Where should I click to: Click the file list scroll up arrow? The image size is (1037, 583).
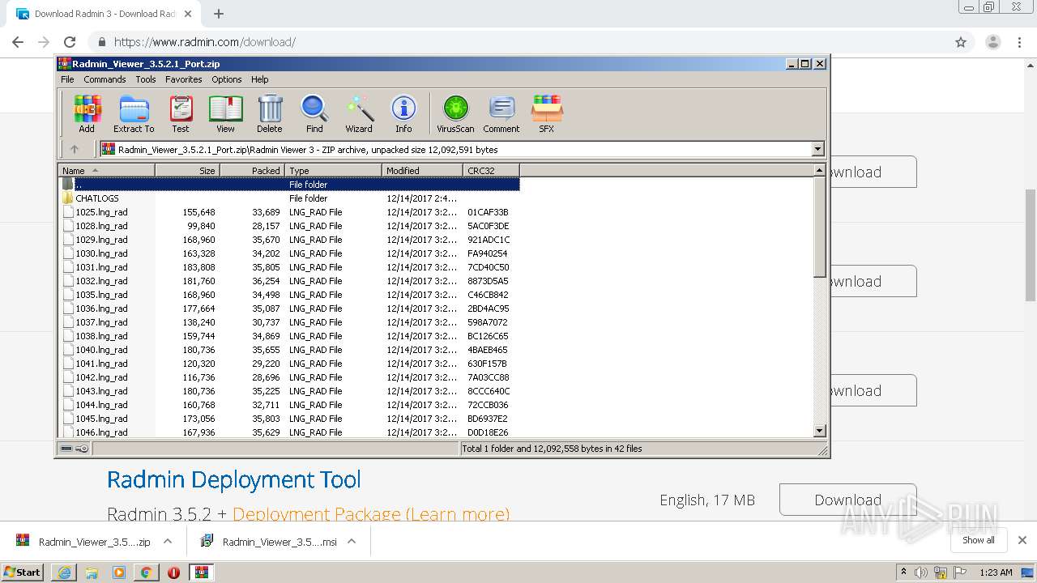coord(819,170)
